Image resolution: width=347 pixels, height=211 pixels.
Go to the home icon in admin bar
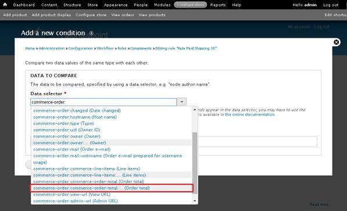5,5
